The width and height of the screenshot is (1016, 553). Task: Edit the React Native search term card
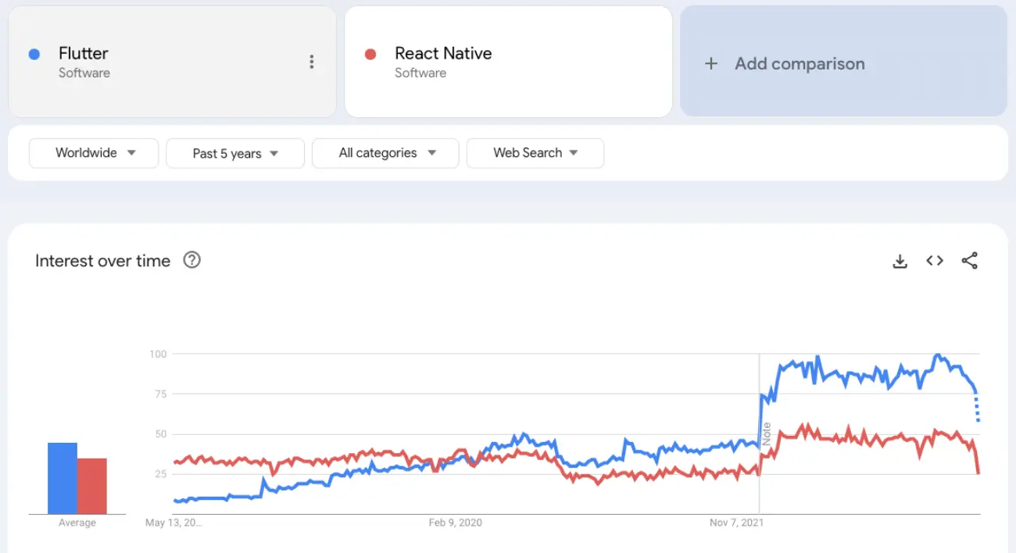[x=508, y=62]
